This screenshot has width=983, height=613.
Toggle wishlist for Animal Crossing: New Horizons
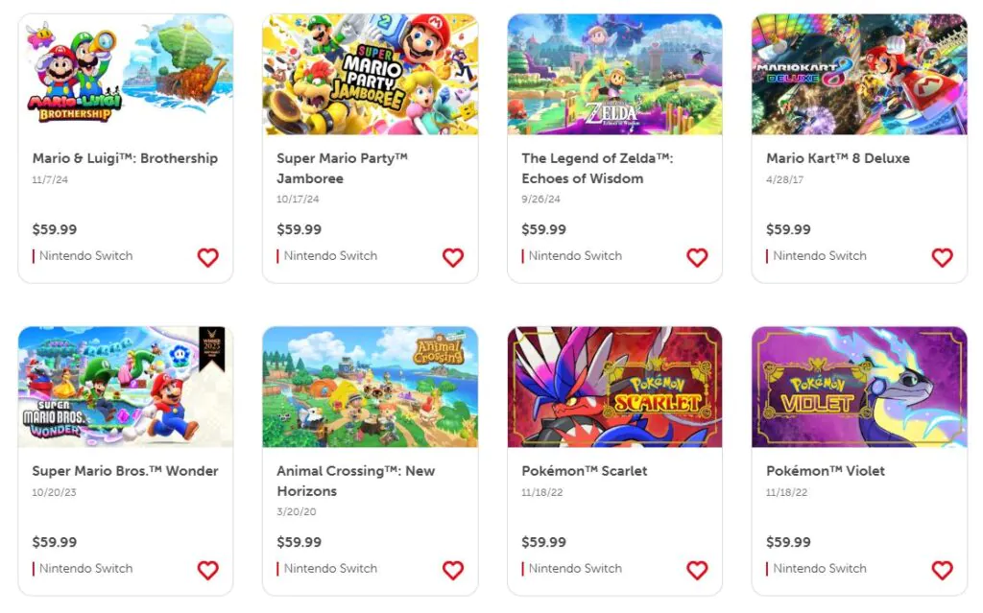[452, 570]
